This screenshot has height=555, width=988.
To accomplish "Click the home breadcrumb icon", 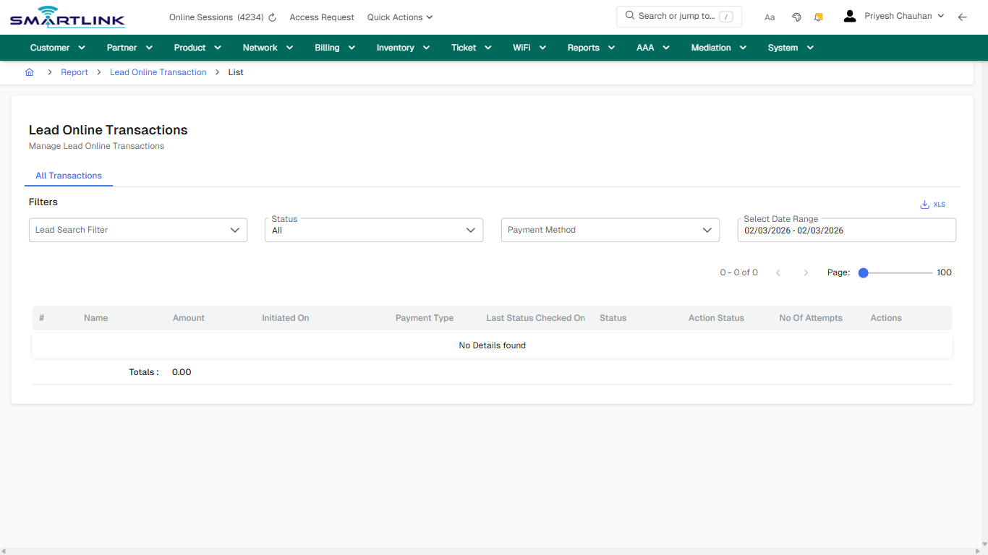I will pyautogui.click(x=29, y=72).
